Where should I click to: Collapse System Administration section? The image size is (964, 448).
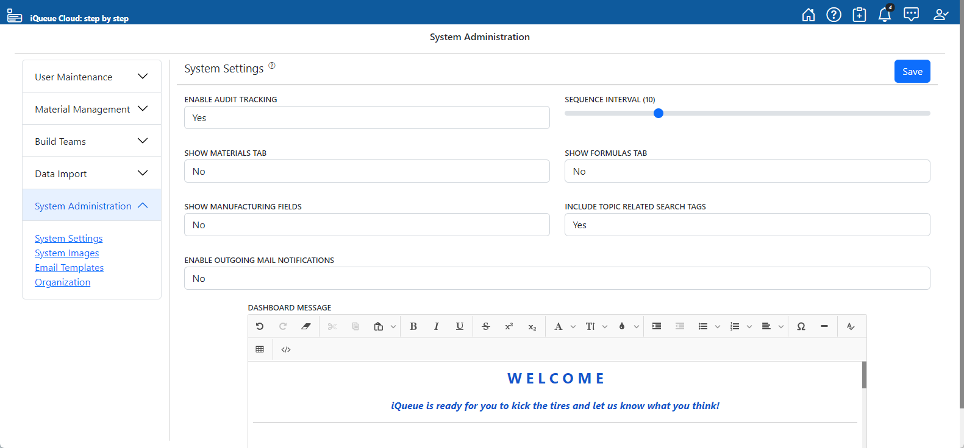pyautogui.click(x=91, y=206)
